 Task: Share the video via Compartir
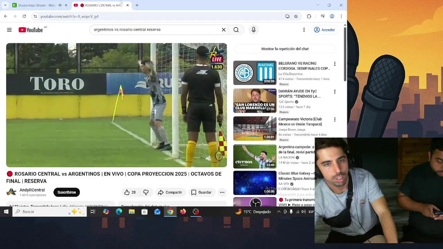[170, 192]
